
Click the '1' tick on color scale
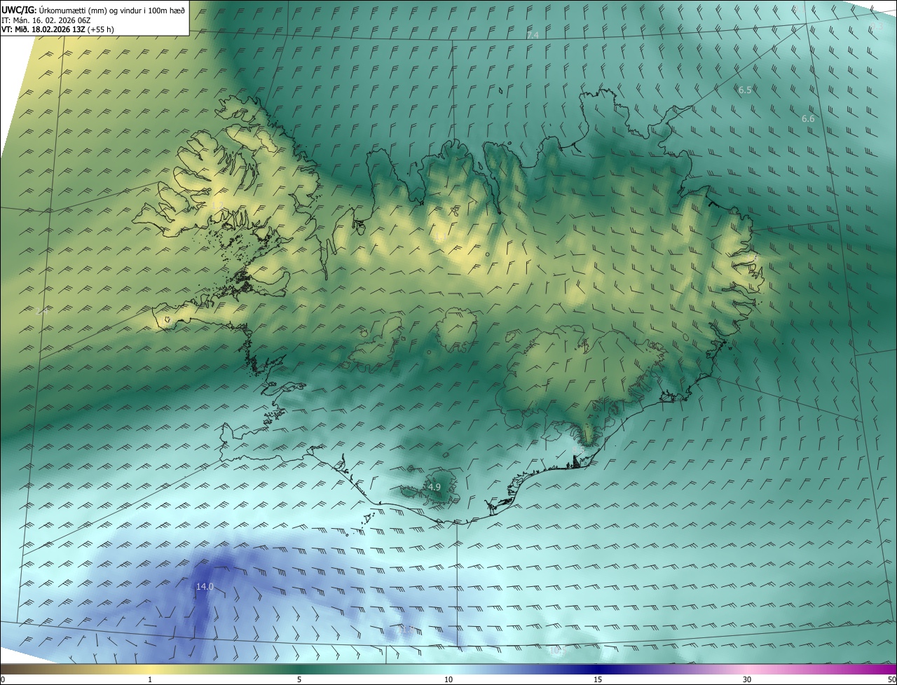click(150, 679)
